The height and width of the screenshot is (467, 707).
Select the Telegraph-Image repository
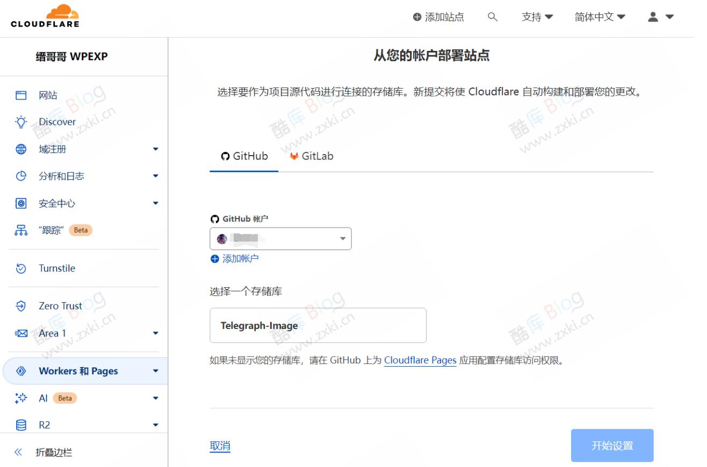coord(317,325)
